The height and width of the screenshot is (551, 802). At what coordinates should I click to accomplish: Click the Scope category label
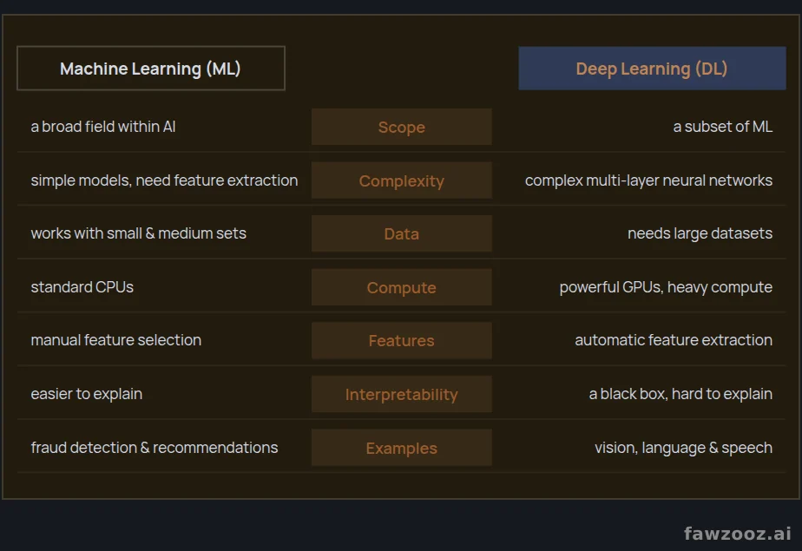(x=402, y=127)
